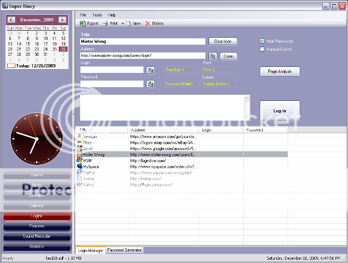Click into the Title text field
The image size is (348, 263).
(143, 41)
